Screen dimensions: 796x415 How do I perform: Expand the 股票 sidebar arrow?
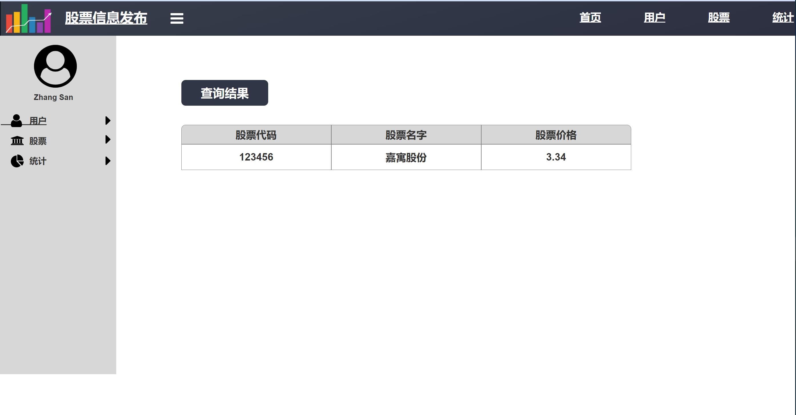click(108, 140)
